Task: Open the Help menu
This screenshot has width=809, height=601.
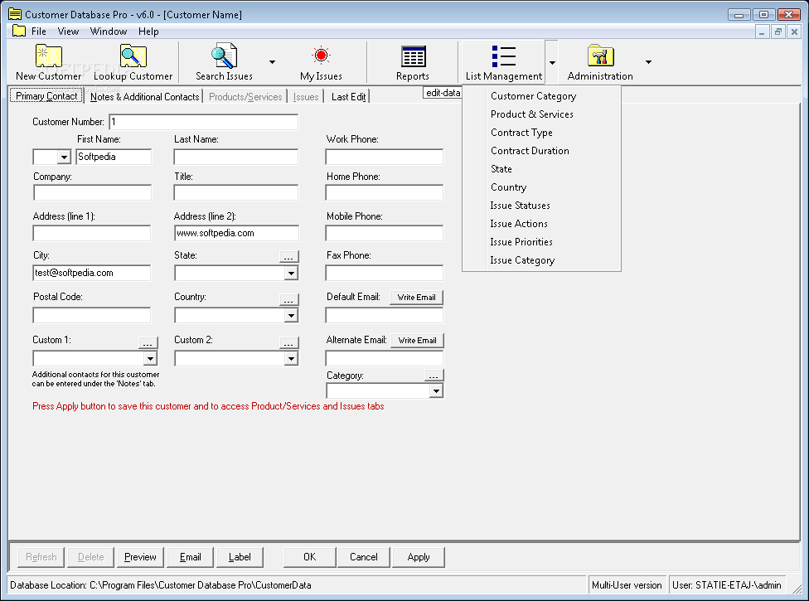Action: 148,32
